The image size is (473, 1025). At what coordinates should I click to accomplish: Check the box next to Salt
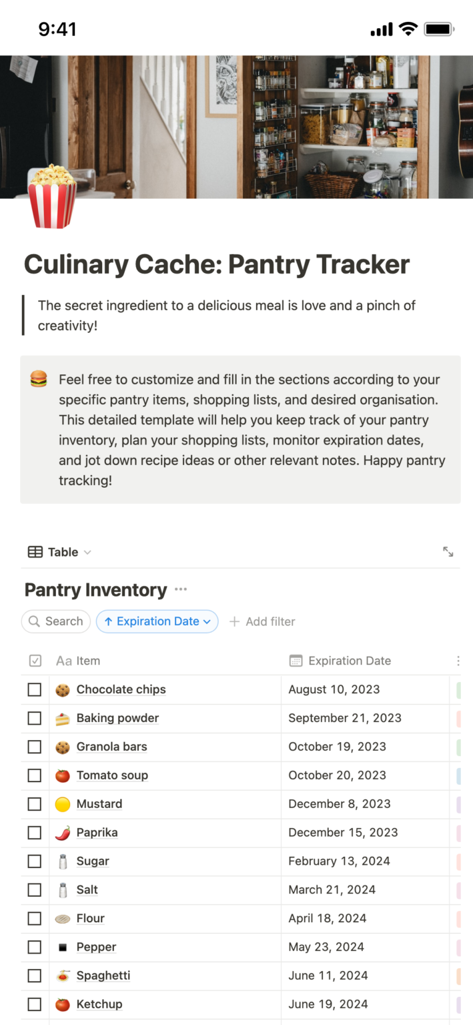click(34, 890)
